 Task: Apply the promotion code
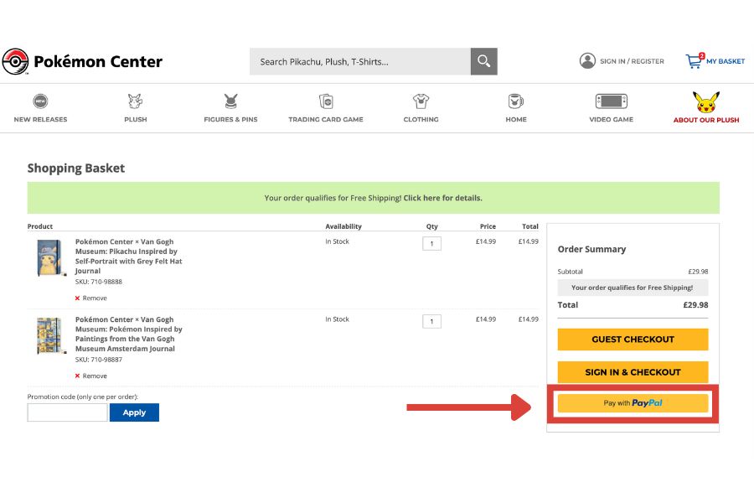click(x=134, y=412)
